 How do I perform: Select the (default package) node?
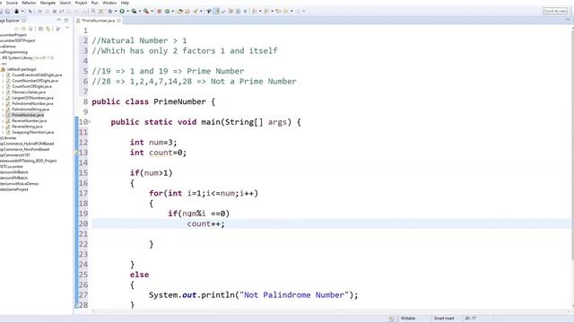click(x=22, y=69)
